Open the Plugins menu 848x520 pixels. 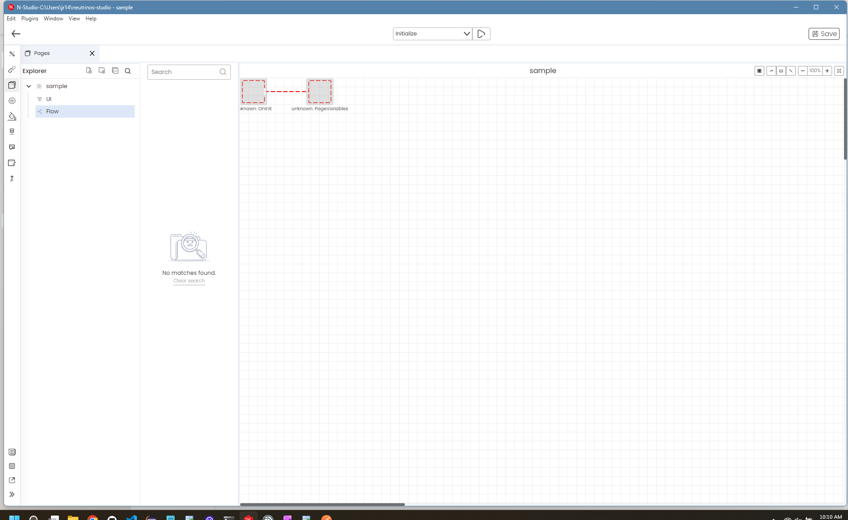point(30,19)
